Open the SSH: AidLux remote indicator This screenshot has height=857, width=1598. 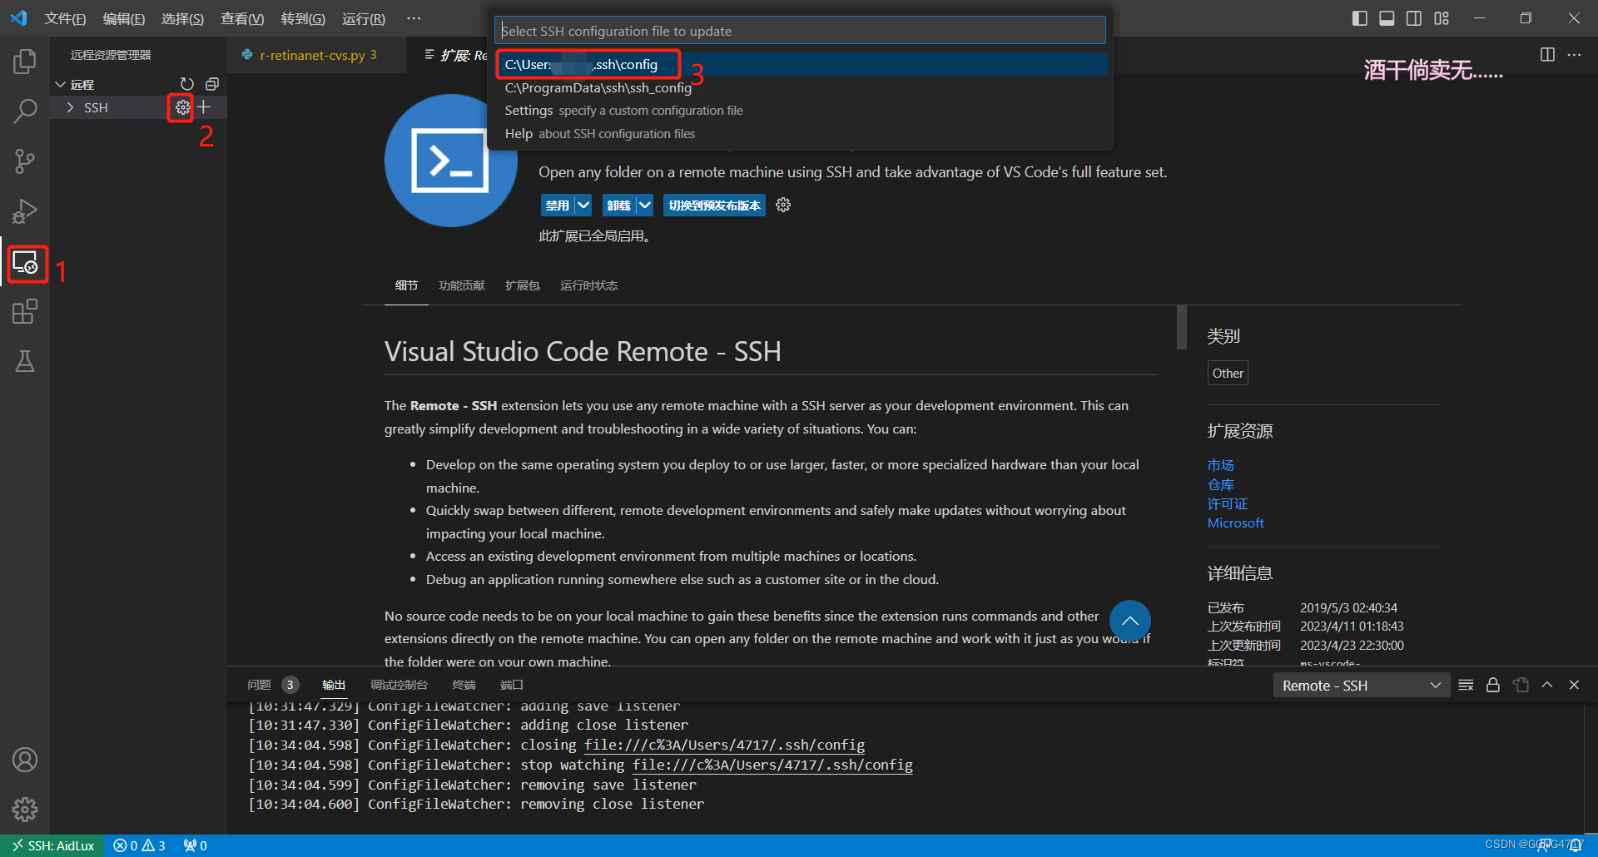(x=52, y=845)
